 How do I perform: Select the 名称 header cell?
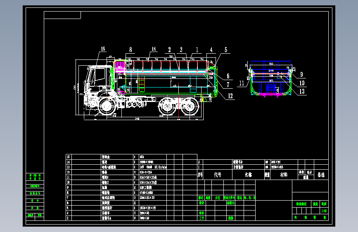[248, 175]
